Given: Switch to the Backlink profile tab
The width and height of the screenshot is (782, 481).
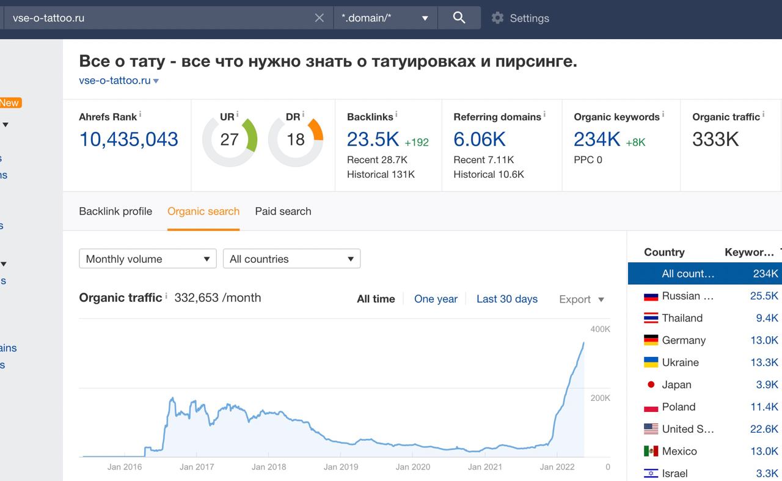Looking at the screenshot, I should [x=115, y=211].
